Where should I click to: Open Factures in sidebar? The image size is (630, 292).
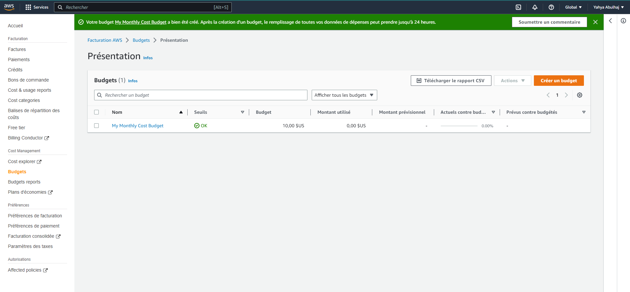click(x=17, y=49)
